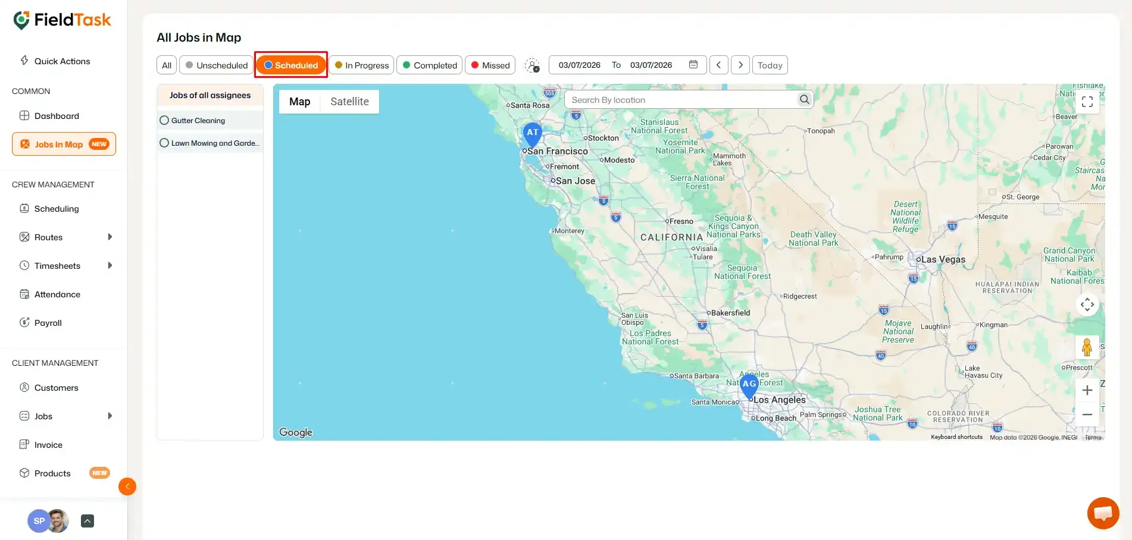Click the Search By location field
The width and height of the screenshot is (1132, 540).
[x=681, y=99]
